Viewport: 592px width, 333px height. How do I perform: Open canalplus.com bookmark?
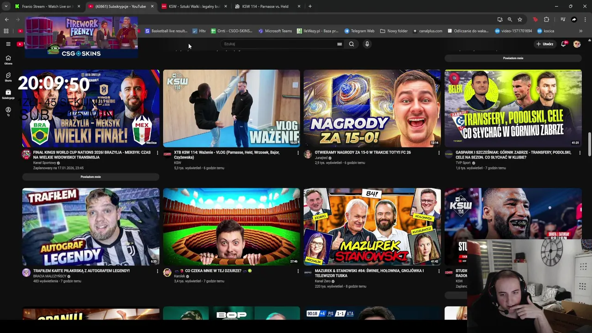427,31
